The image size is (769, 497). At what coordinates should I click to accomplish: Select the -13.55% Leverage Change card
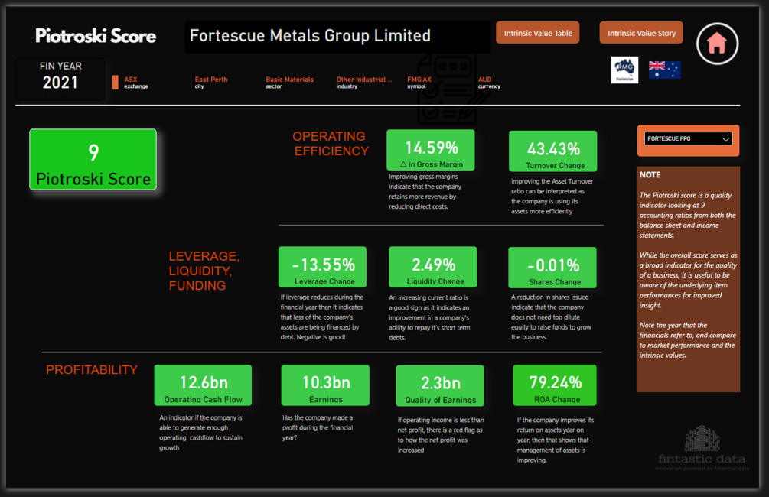(x=322, y=267)
